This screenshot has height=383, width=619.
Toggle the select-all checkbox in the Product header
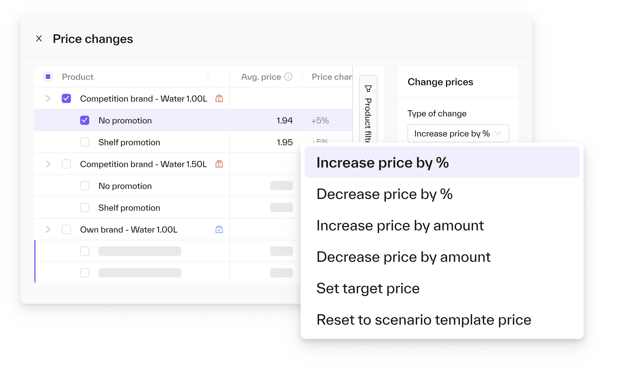(x=48, y=76)
